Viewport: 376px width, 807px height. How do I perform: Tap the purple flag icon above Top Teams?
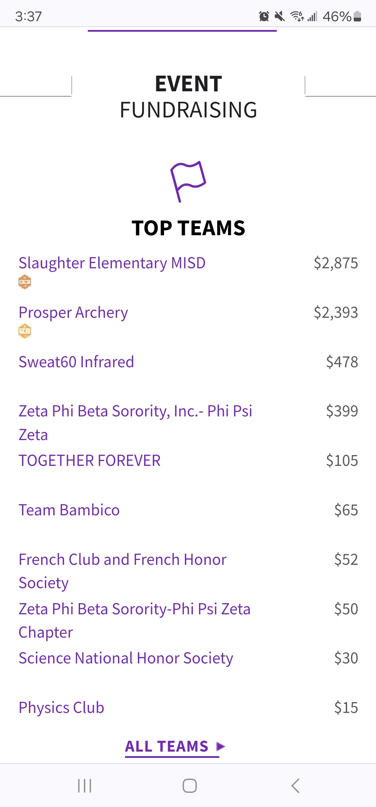[x=188, y=181]
